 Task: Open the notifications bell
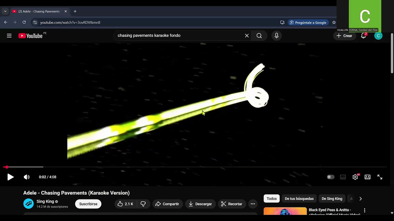[x=364, y=36]
